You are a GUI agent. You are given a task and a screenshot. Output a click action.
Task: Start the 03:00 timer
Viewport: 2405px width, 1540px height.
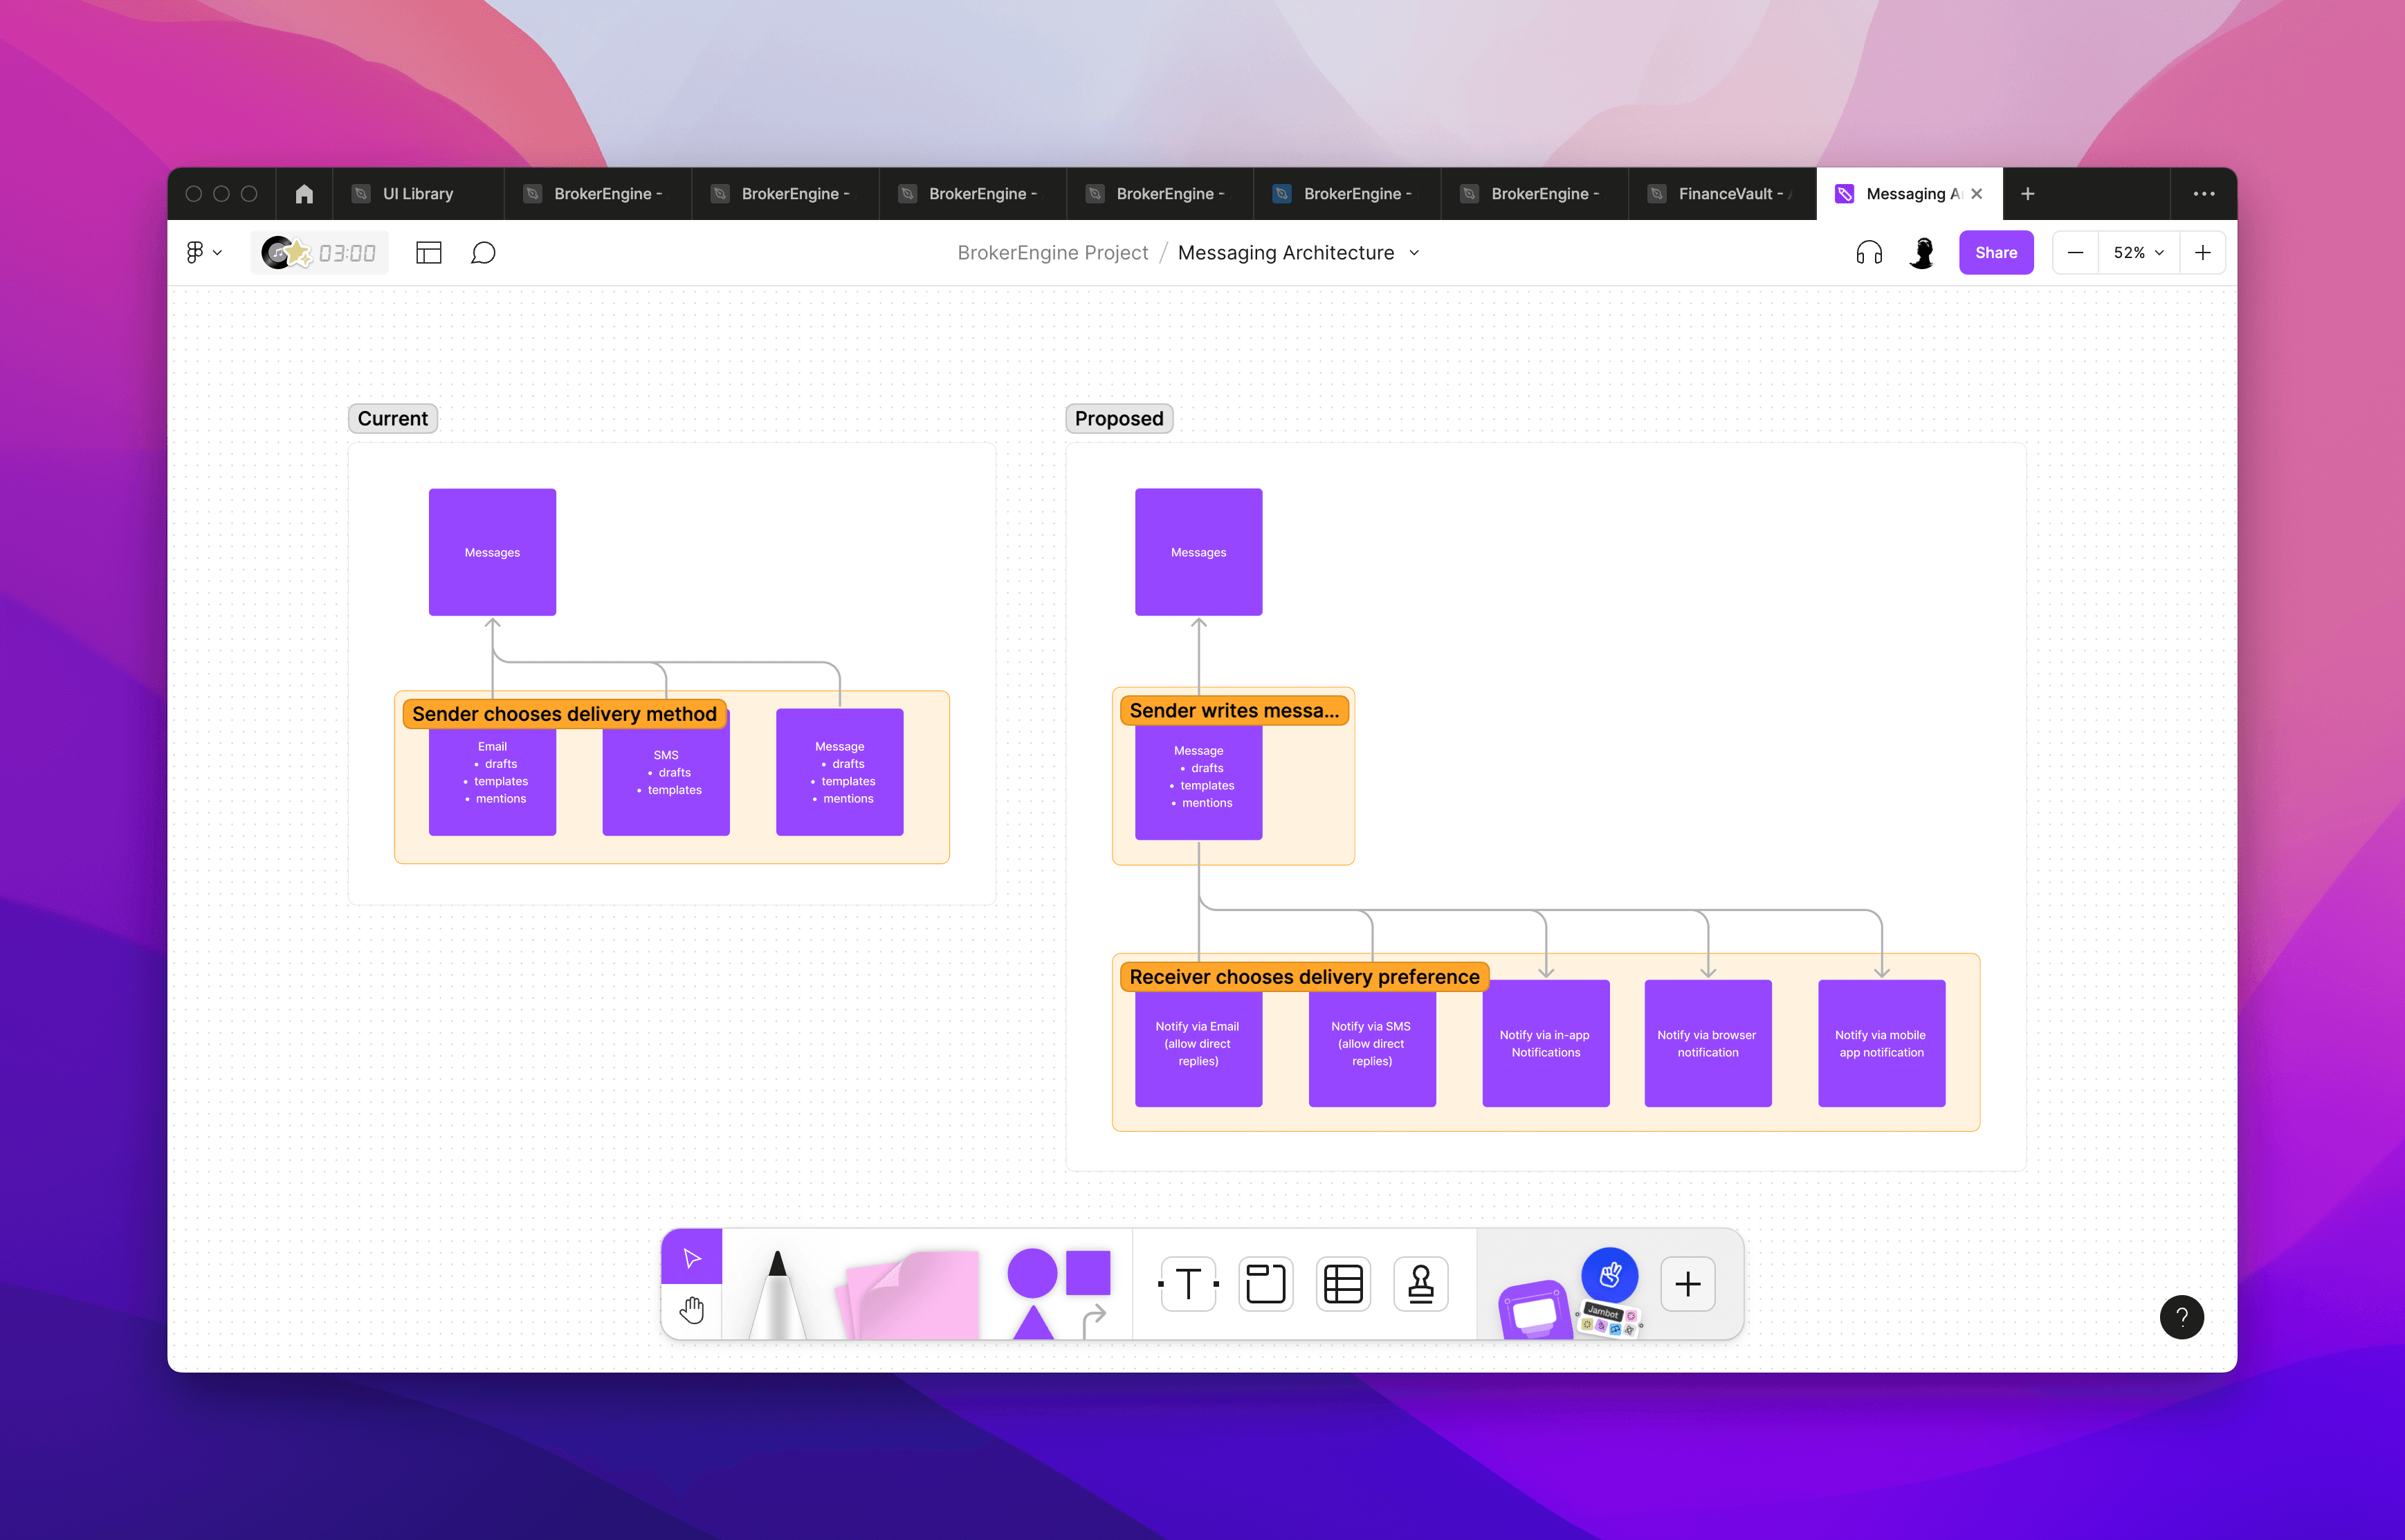346,253
